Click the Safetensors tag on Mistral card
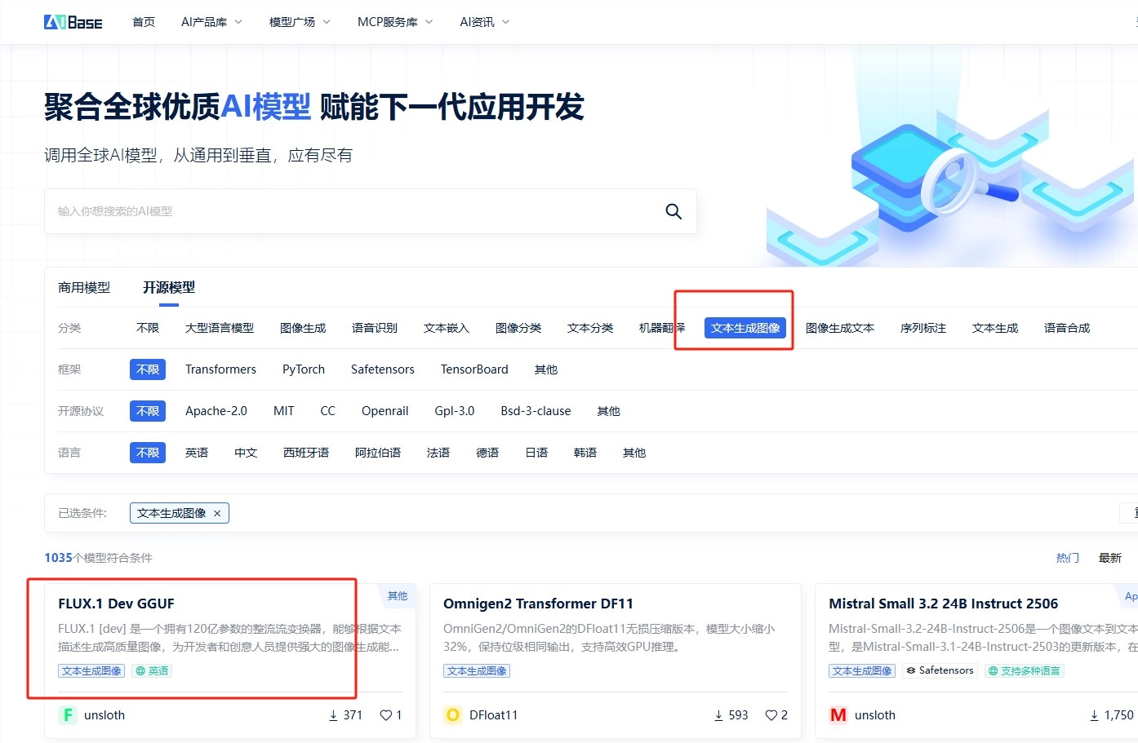Viewport: 1138px width, 743px height. [x=940, y=670]
